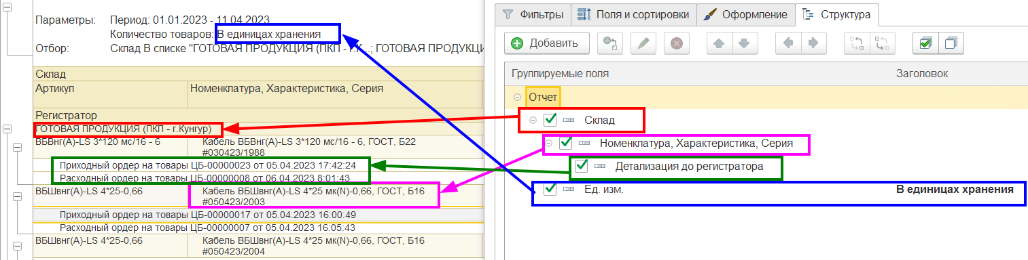
Task: Click the add grouping with plus arrow icon
Action: click(609, 43)
